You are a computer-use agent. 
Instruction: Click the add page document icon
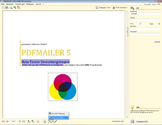tap(45, 121)
